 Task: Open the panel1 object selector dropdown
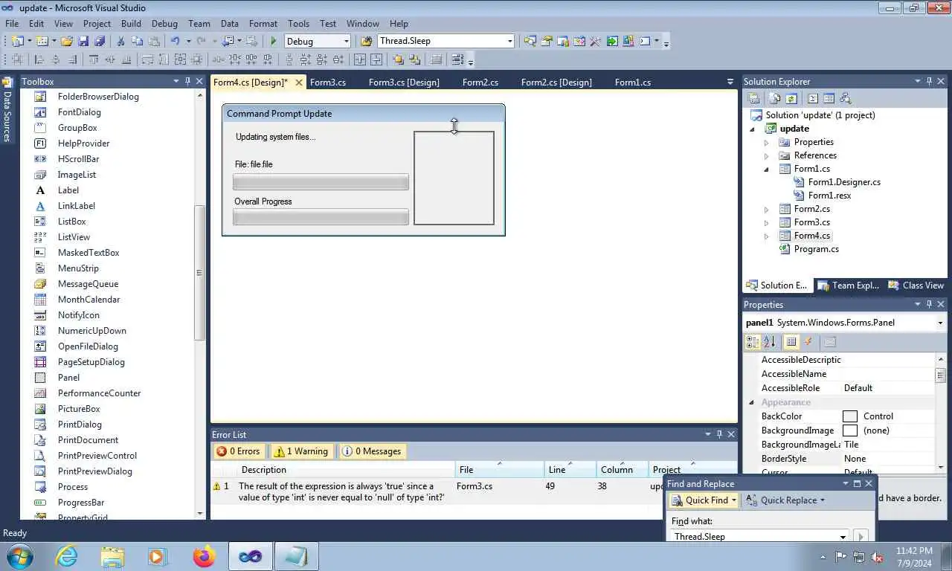(940, 323)
